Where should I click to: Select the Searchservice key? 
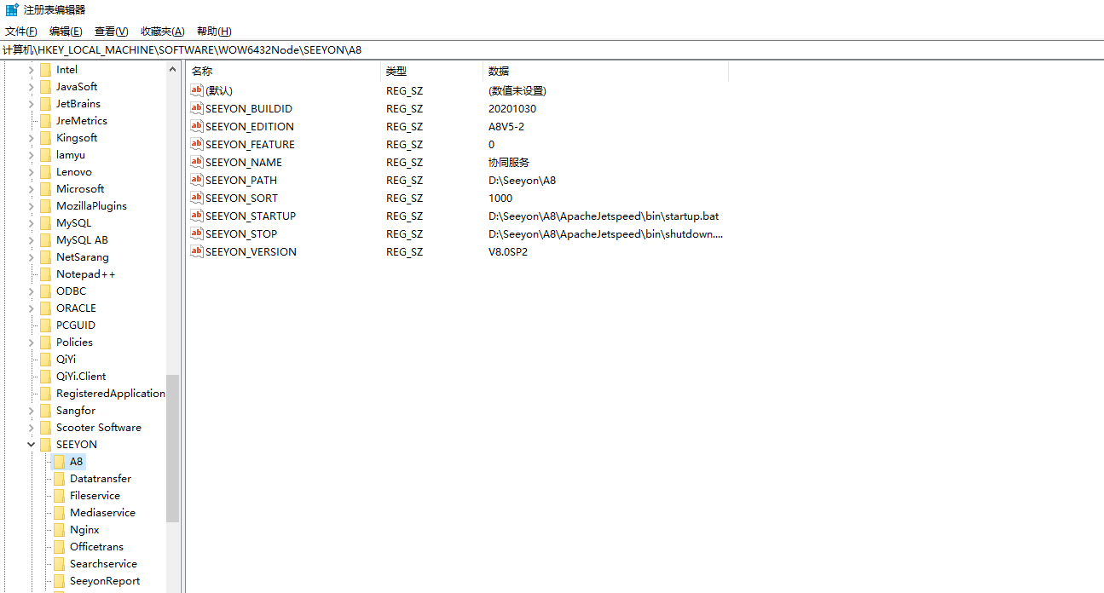pos(103,564)
